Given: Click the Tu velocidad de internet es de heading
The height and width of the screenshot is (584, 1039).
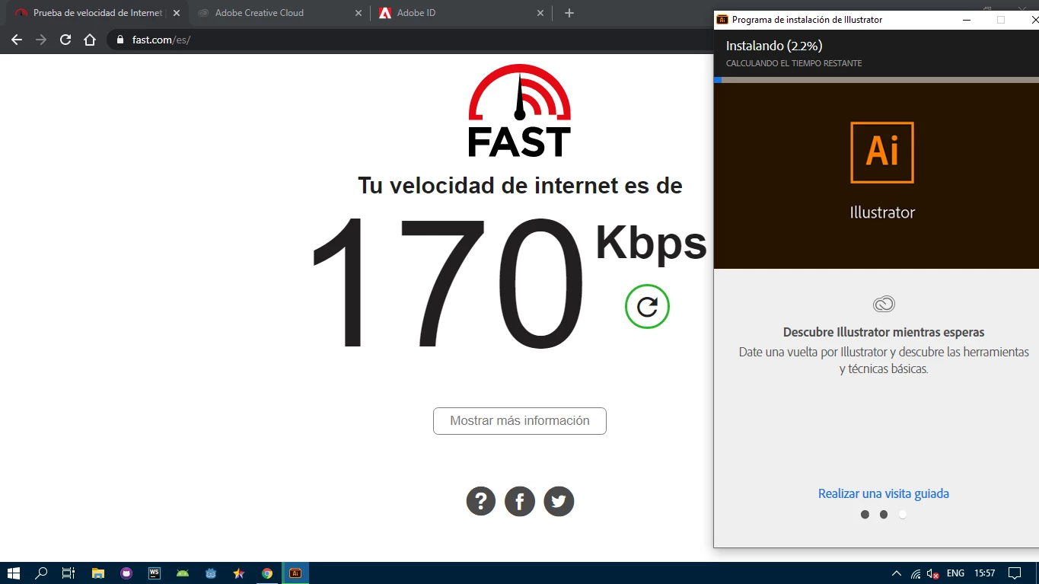Looking at the screenshot, I should coord(520,185).
